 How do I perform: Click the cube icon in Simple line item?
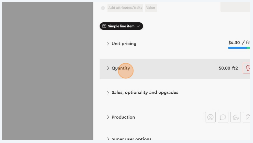tap(104, 26)
